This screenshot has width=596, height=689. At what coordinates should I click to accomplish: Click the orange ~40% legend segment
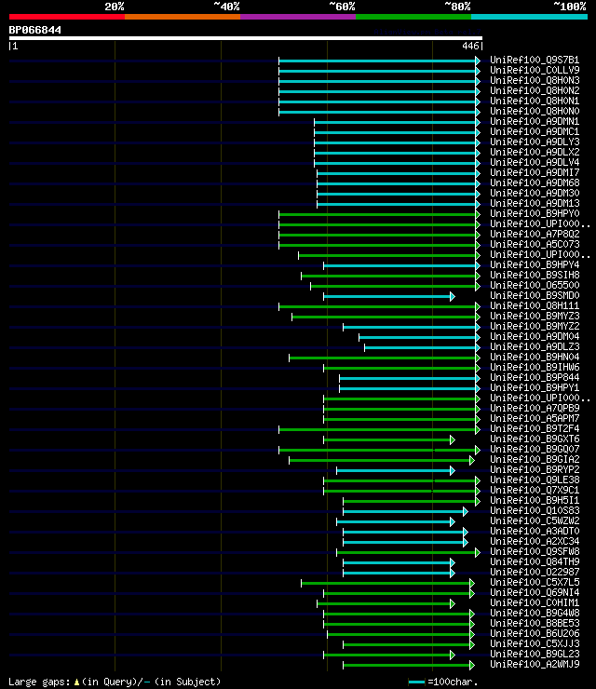[x=183, y=17]
